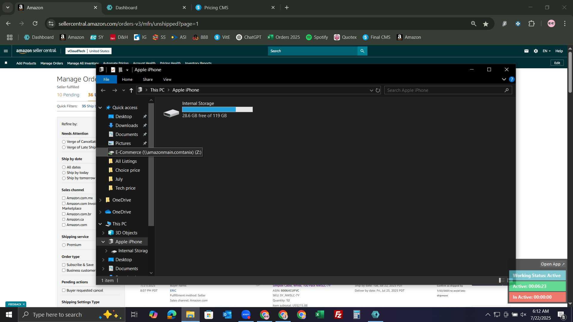Open Seller Central mail messages icon
Screen dimensions: 573x322
[526, 51]
